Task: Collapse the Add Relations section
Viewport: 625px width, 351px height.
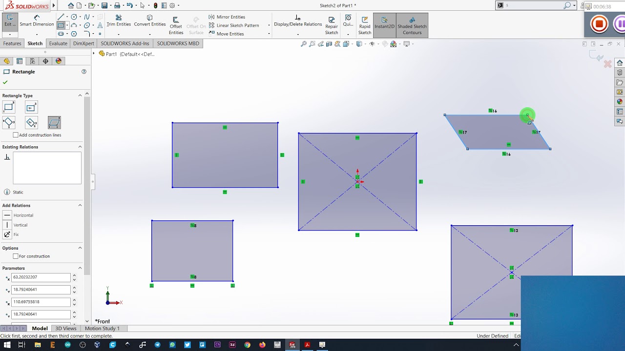Action: point(80,205)
